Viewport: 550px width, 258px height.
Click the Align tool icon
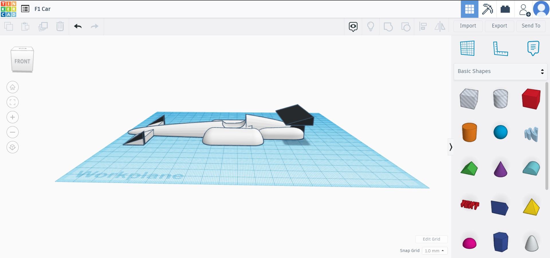[x=423, y=27]
